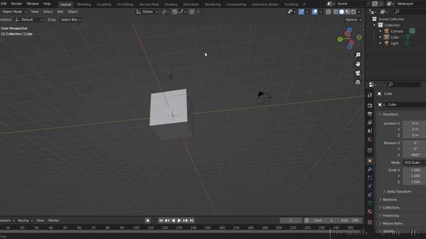Open the Tool properties tab

pos(370,95)
